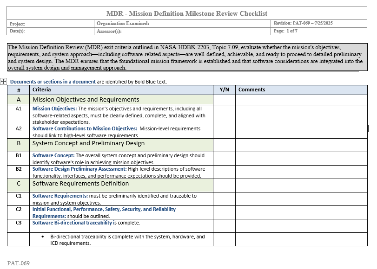Click the Y/N cell for row A1
The width and height of the screenshot is (377, 269).
tap(224, 115)
